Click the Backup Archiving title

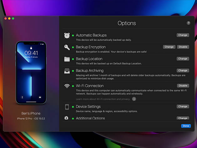click(90, 71)
